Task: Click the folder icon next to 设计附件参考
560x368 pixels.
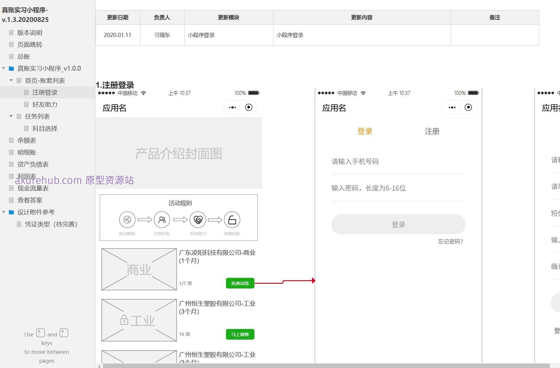Action: tap(11, 212)
